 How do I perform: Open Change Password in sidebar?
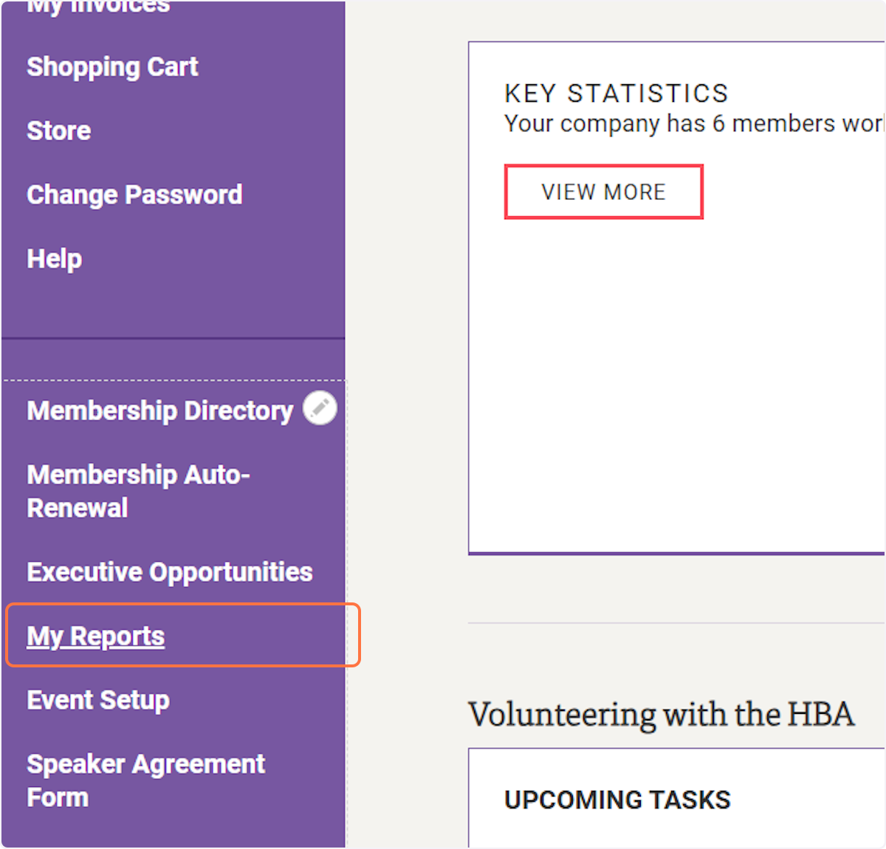point(134,195)
